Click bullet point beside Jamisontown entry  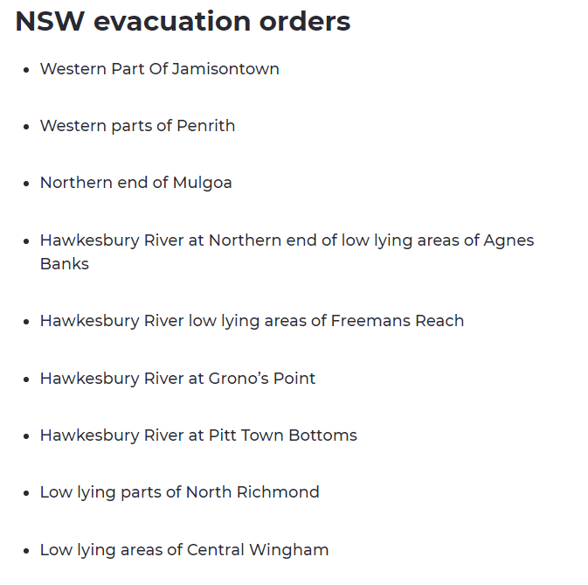point(26,70)
